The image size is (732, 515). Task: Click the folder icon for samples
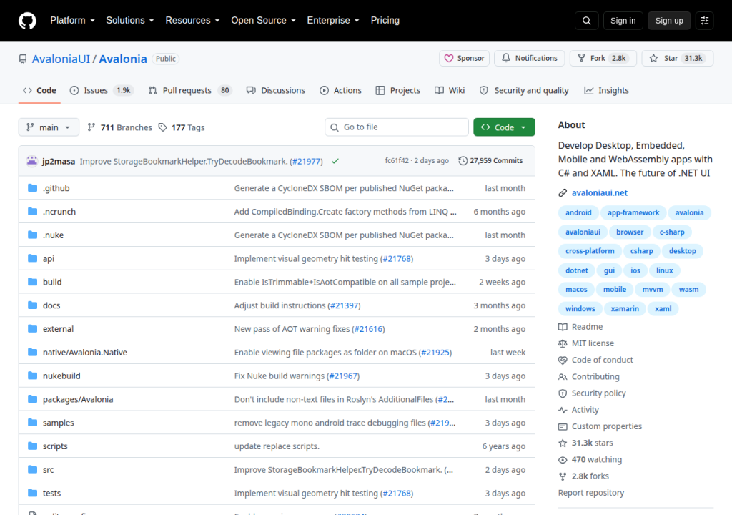(x=32, y=423)
